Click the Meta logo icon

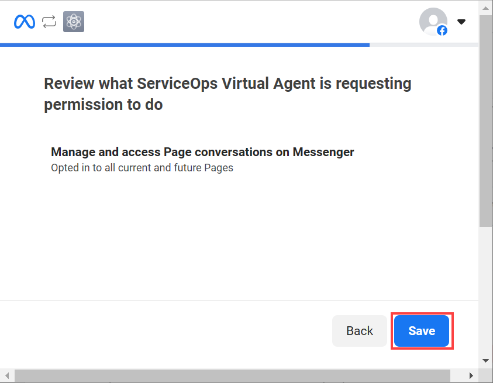pyautogui.click(x=24, y=22)
